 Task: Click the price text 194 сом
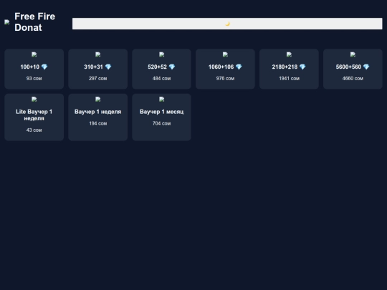97,123
